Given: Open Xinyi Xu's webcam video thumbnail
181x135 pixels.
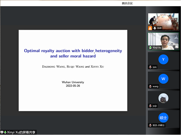Looking at the screenshot, I should pos(163,41).
